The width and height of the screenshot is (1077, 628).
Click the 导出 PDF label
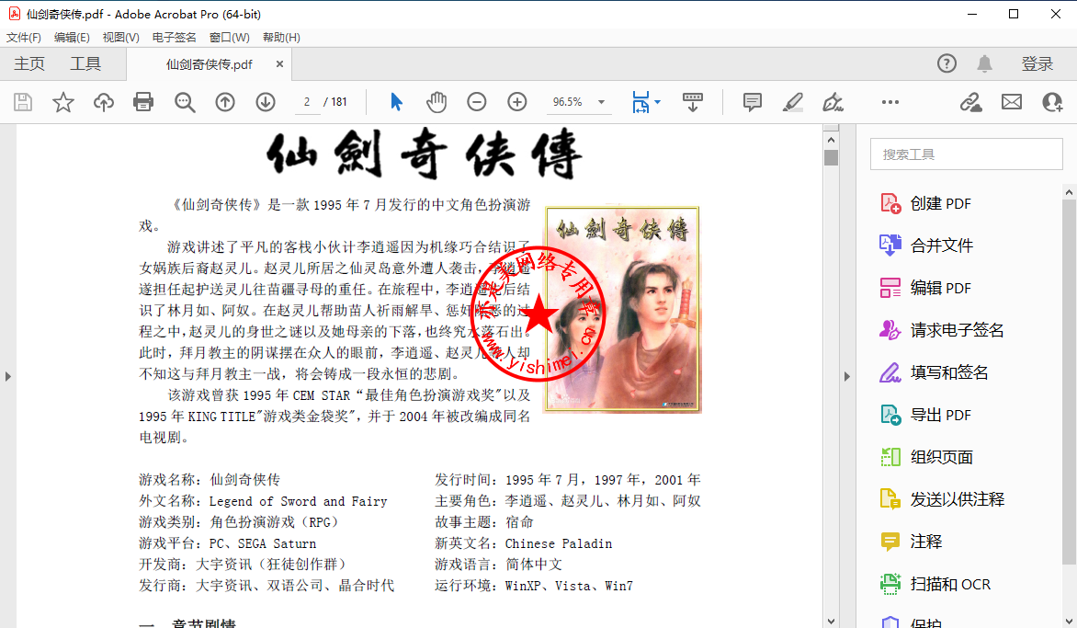tap(940, 415)
